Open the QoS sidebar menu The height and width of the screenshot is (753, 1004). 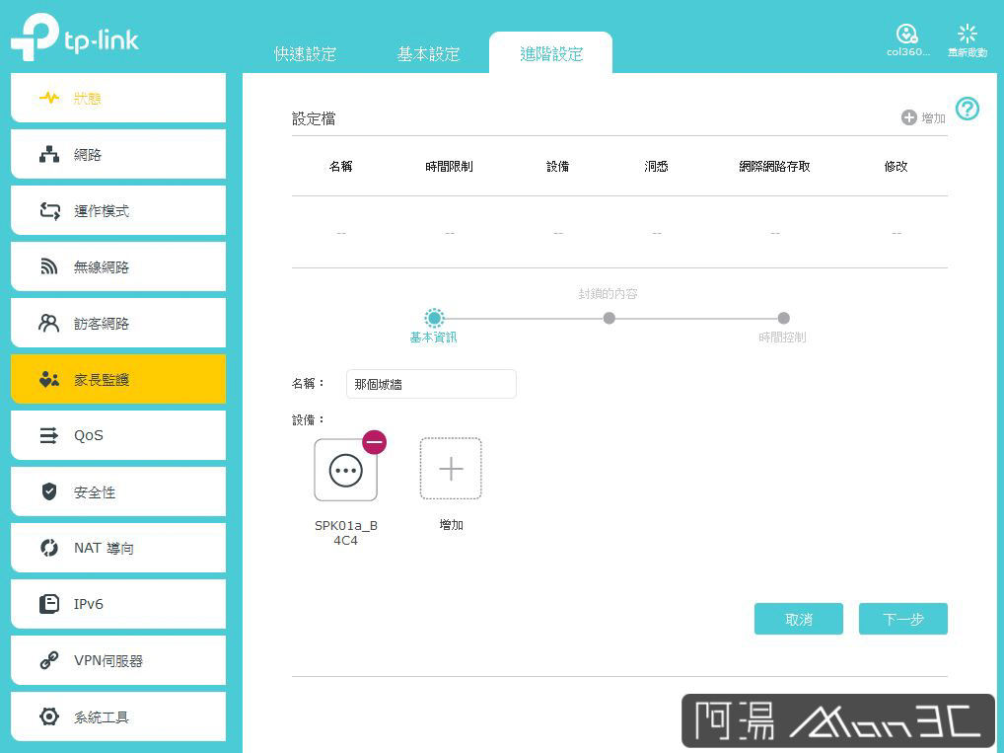pyautogui.click(x=118, y=436)
